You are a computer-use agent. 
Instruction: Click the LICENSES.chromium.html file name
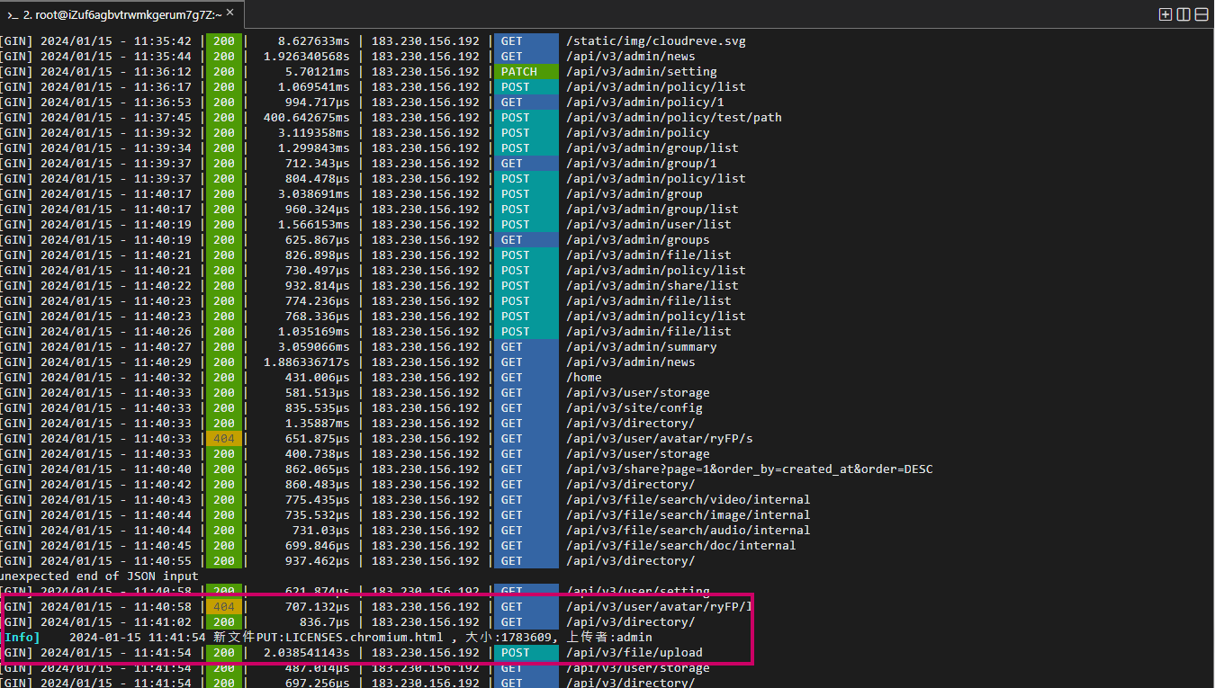(x=364, y=638)
